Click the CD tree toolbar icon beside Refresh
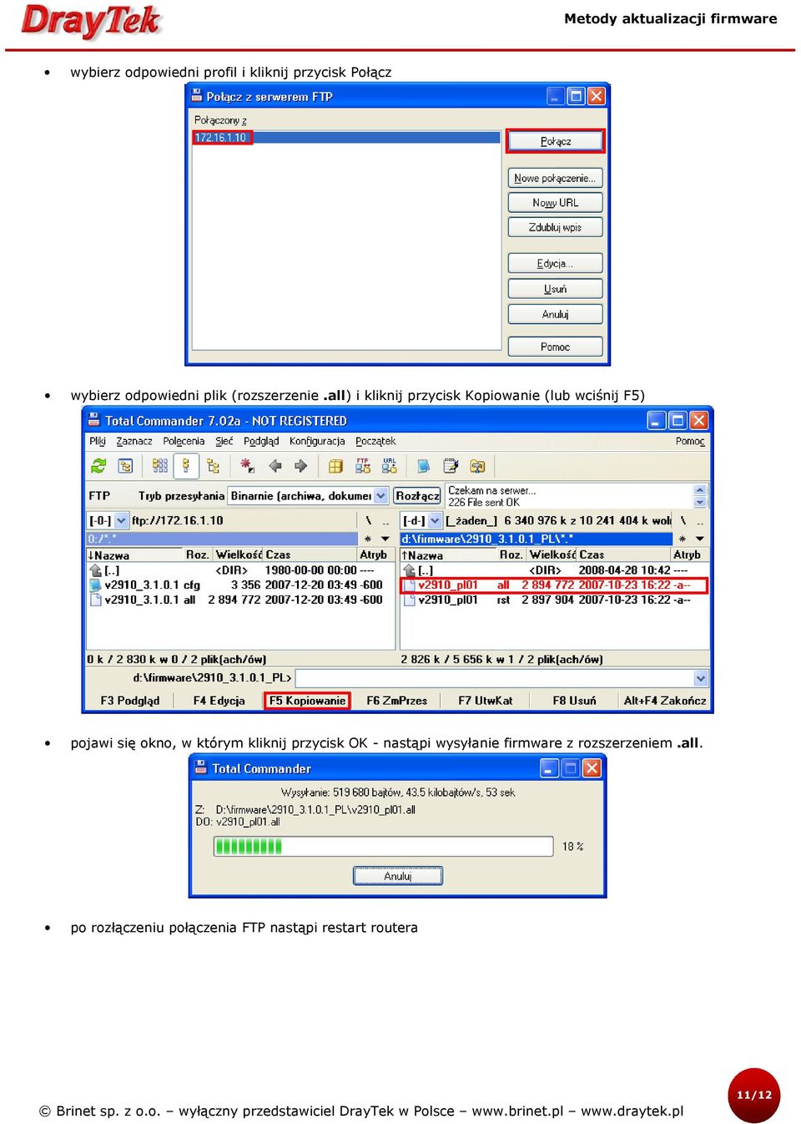 pyautogui.click(x=125, y=466)
